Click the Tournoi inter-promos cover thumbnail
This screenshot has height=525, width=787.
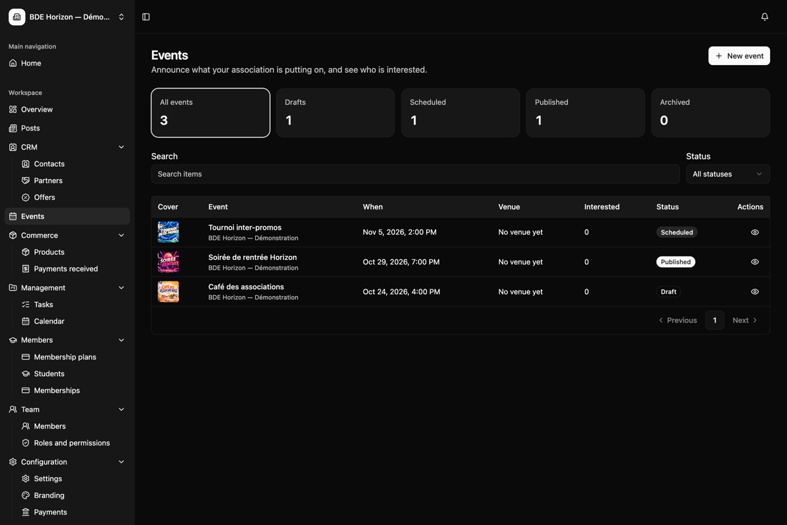tap(169, 232)
